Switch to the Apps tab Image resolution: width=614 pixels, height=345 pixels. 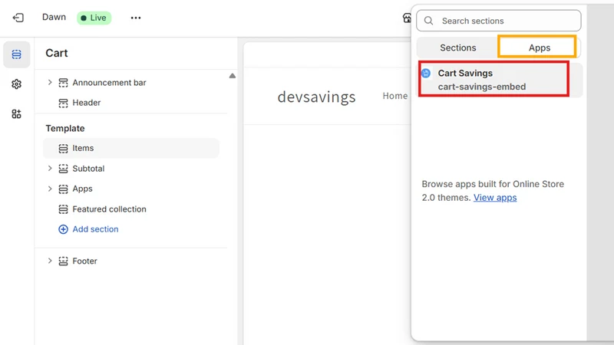coord(540,48)
